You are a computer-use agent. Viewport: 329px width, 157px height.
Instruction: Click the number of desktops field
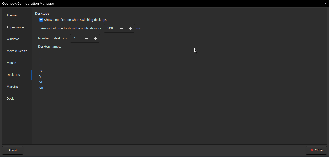click(76, 38)
